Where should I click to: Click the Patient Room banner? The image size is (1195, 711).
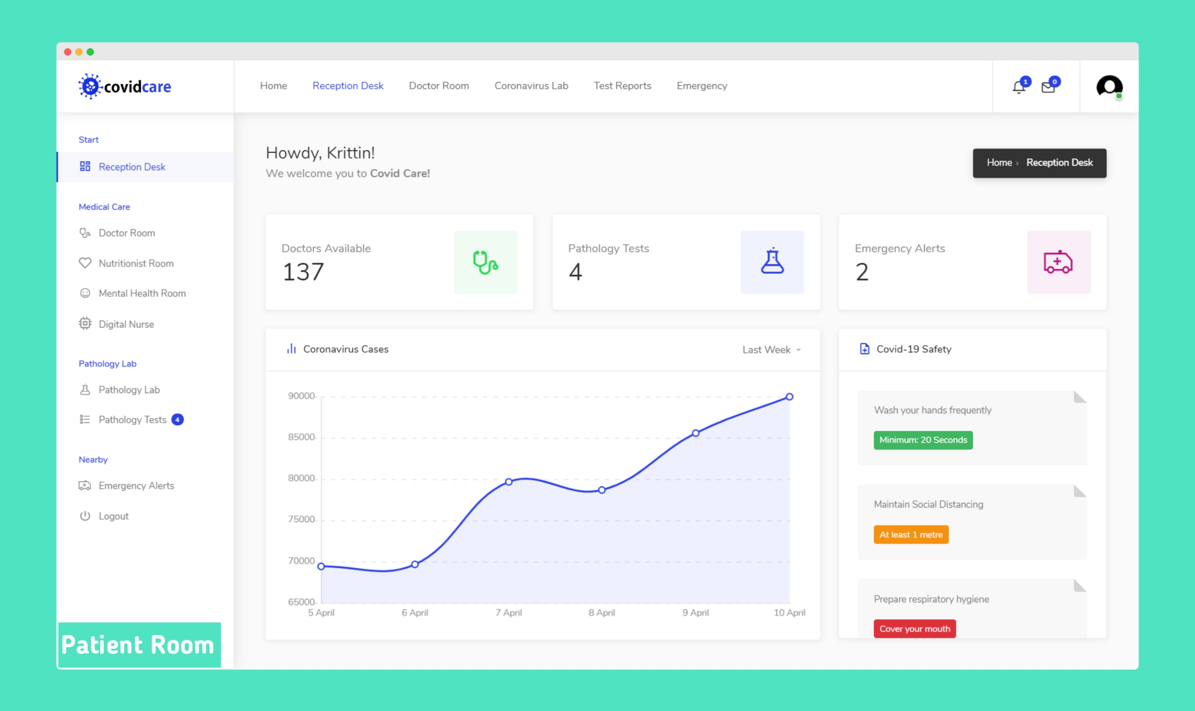click(x=139, y=645)
